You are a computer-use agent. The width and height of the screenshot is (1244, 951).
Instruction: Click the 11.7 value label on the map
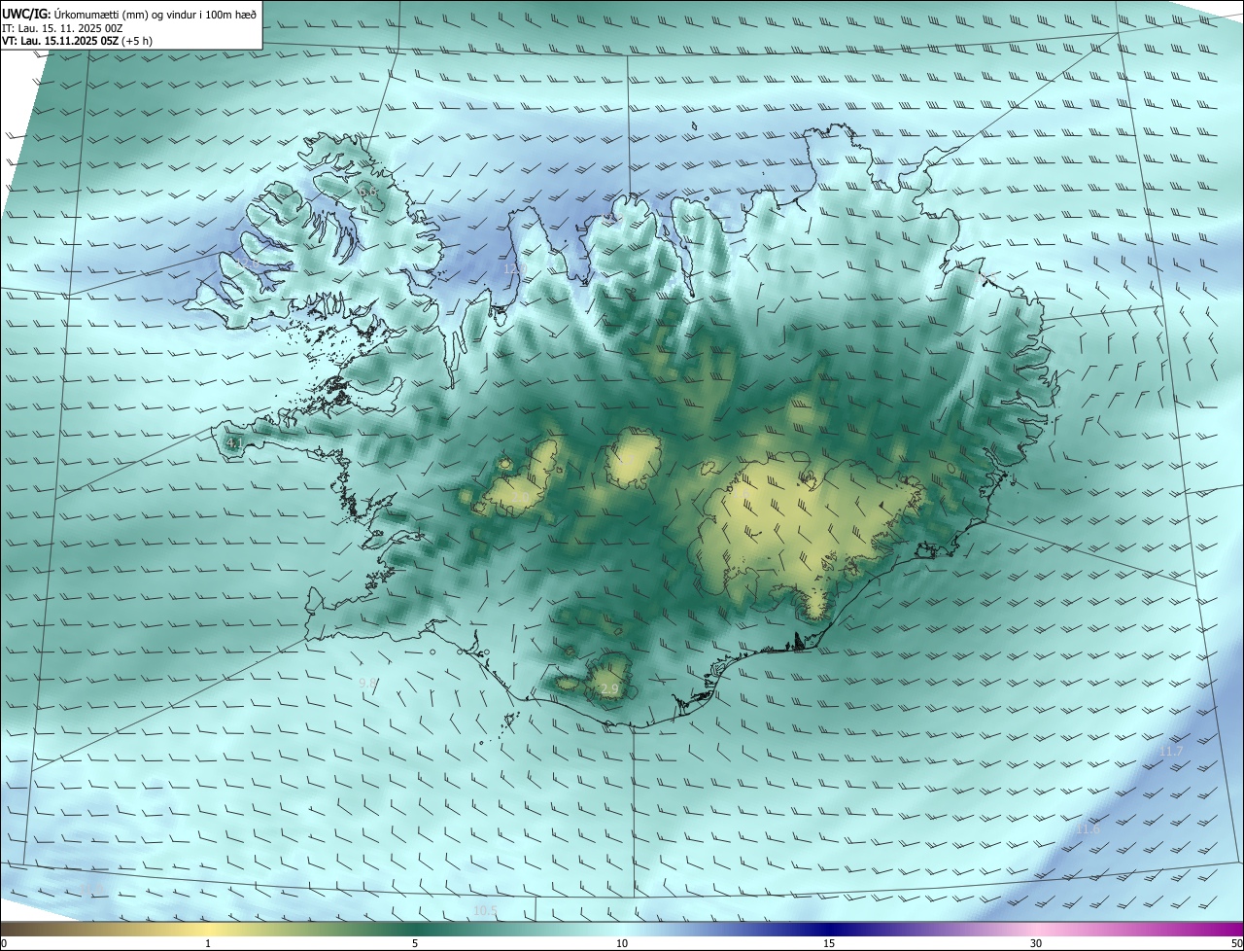pyautogui.click(x=1171, y=752)
